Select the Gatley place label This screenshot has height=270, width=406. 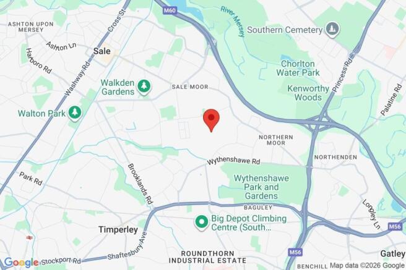392,254
